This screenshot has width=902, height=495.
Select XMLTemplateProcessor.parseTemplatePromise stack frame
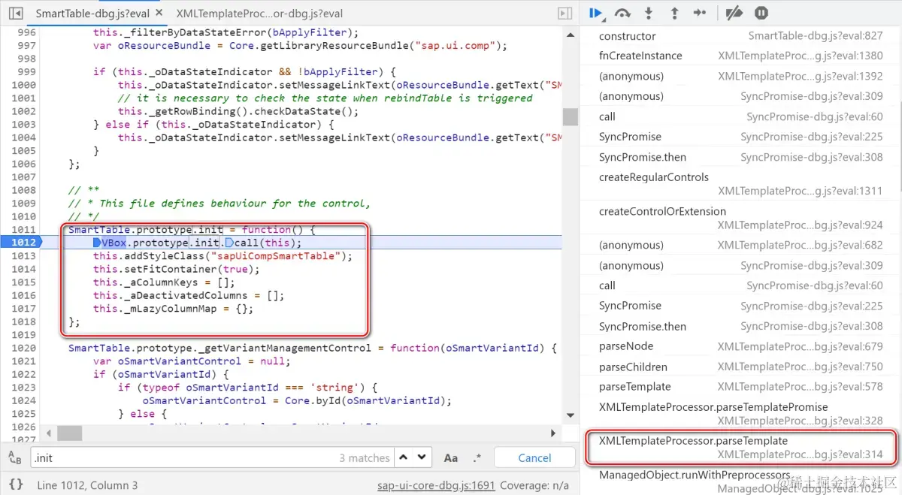pos(740,413)
